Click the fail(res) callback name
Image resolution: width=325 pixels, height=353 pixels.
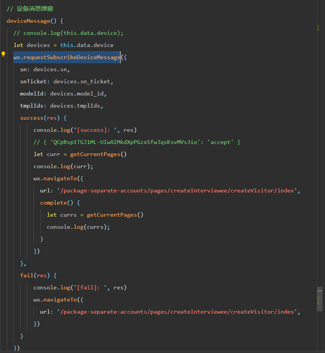27,276
